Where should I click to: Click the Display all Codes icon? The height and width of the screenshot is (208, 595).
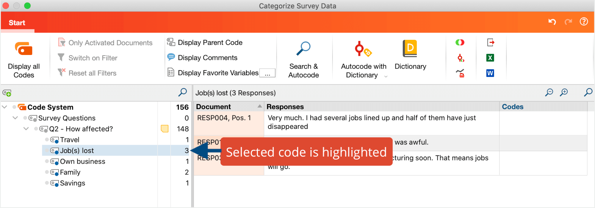24,49
